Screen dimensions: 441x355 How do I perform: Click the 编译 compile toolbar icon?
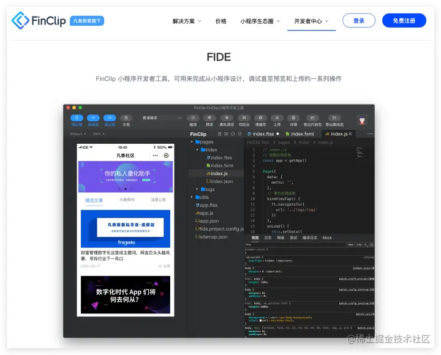pos(193,118)
